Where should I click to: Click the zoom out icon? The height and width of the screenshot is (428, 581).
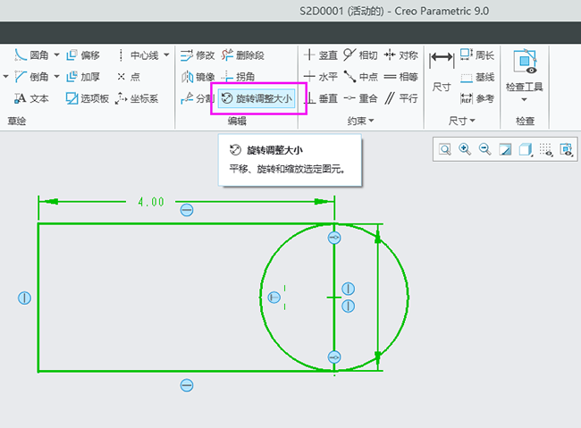tap(484, 149)
